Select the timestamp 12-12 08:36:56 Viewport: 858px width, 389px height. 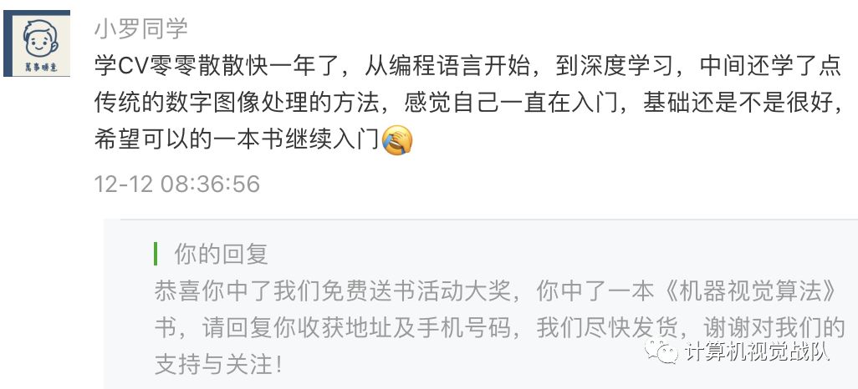pos(176,184)
